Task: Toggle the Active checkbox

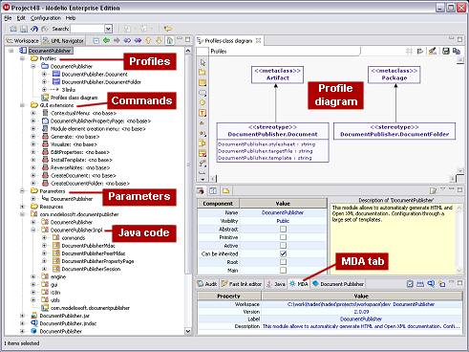Action: click(x=283, y=246)
